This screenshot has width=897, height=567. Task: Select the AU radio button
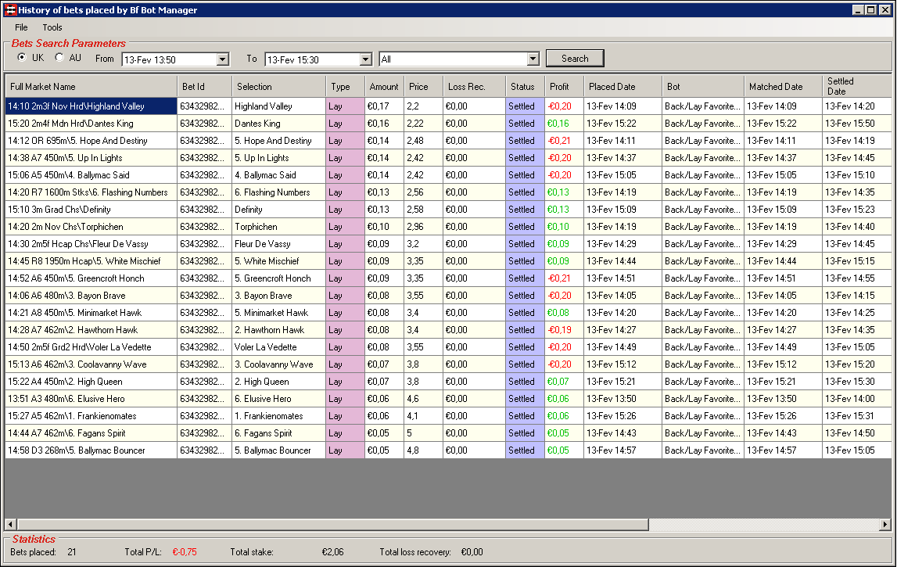click(x=59, y=57)
